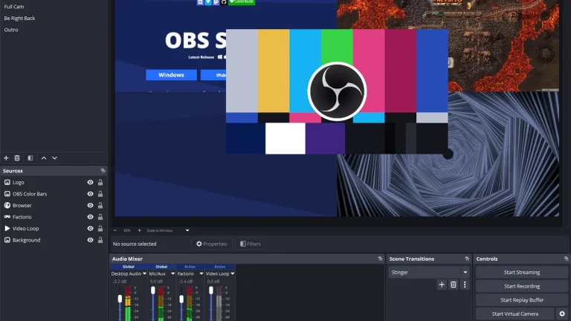
Task: Pop out the Scene Transitions dock icon
Action: (x=467, y=259)
